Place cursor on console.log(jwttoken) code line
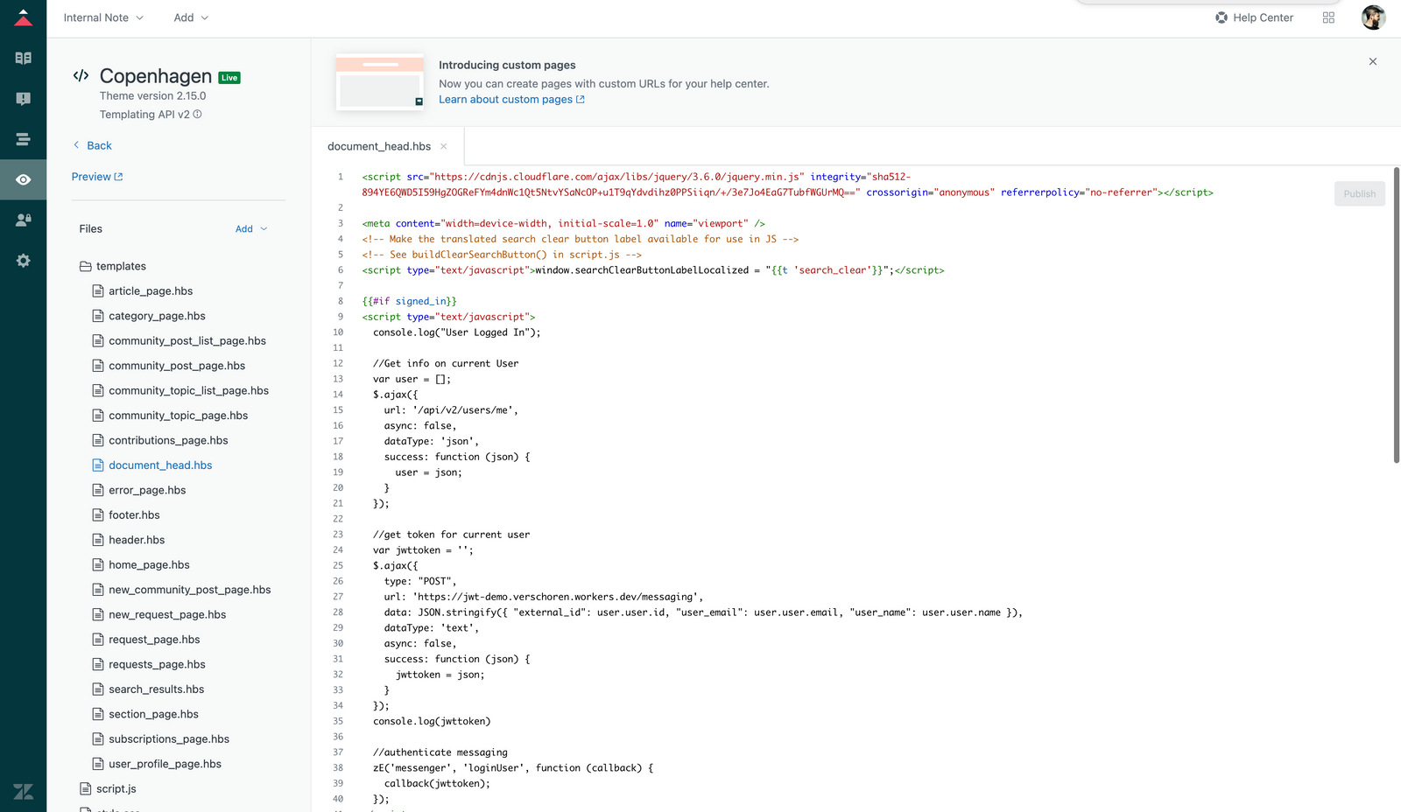The width and height of the screenshot is (1401, 812). pyautogui.click(x=432, y=722)
